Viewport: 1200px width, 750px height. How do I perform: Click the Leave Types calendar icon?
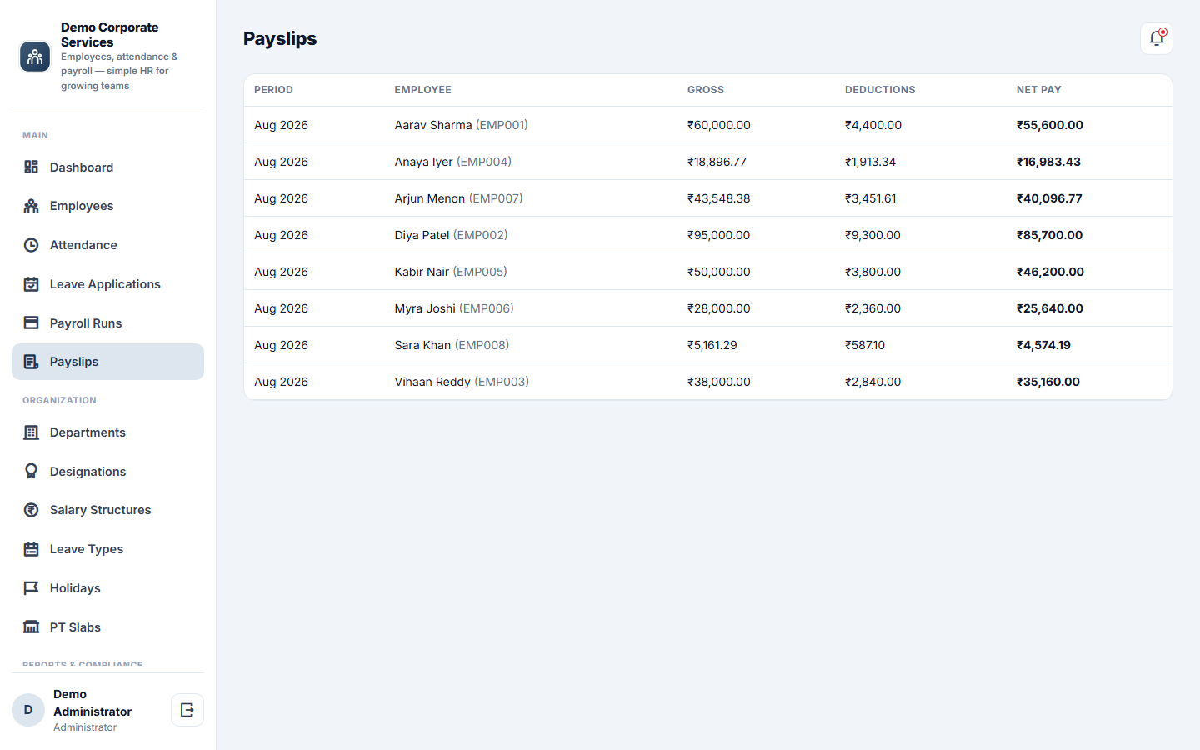(x=32, y=549)
